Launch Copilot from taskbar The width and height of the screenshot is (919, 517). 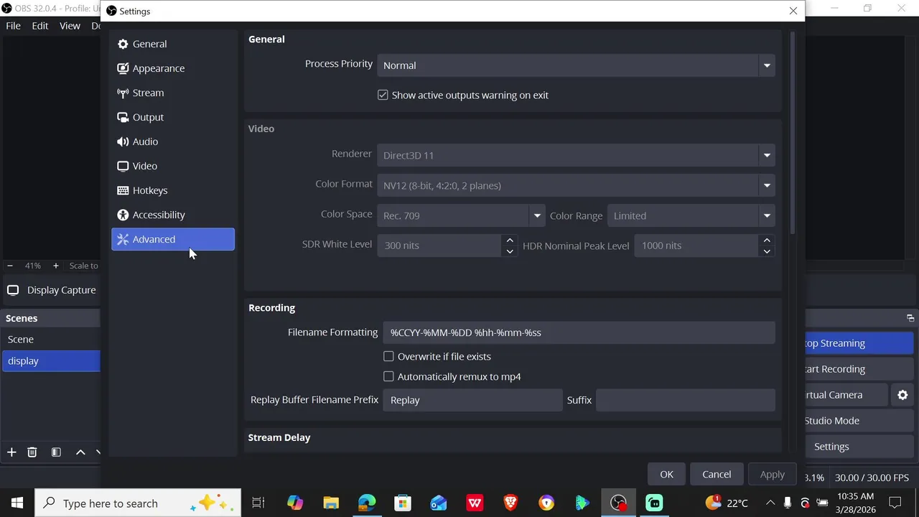click(295, 503)
